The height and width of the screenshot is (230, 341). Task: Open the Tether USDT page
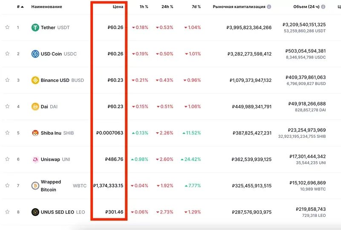pos(55,27)
